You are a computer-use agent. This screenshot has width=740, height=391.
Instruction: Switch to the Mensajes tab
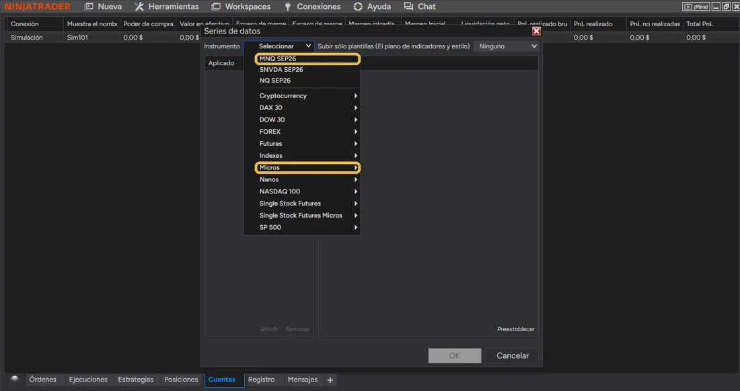click(303, 380)
